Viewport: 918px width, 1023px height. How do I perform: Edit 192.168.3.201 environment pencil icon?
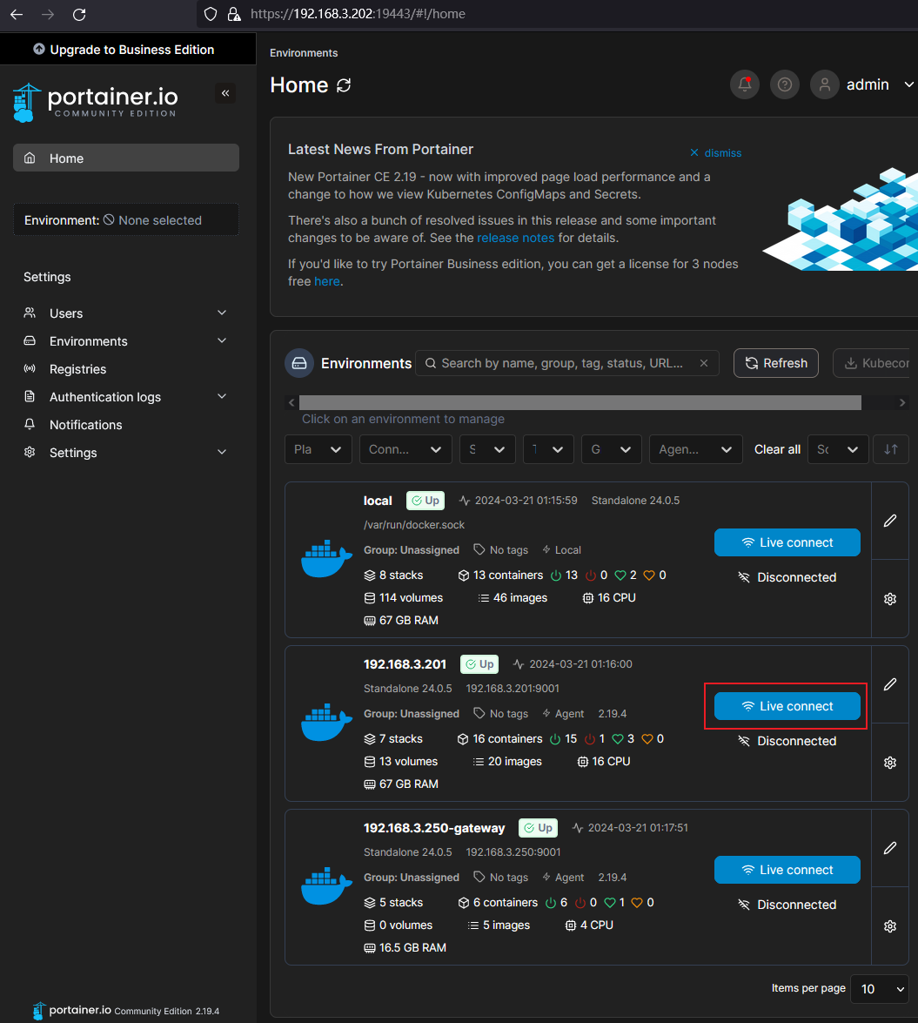click(x=890, y=684)
